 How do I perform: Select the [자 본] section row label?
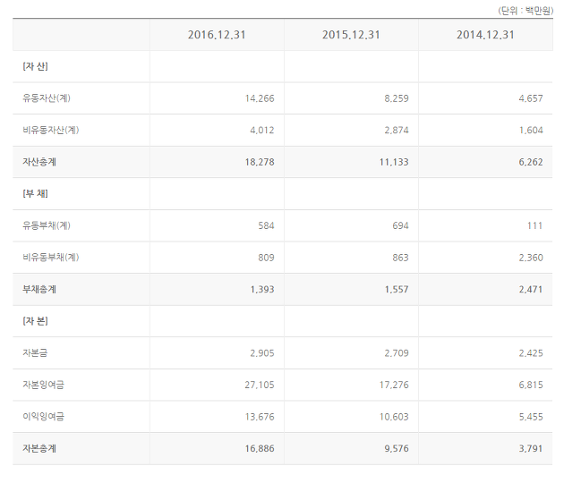click(x=35, y=321)
